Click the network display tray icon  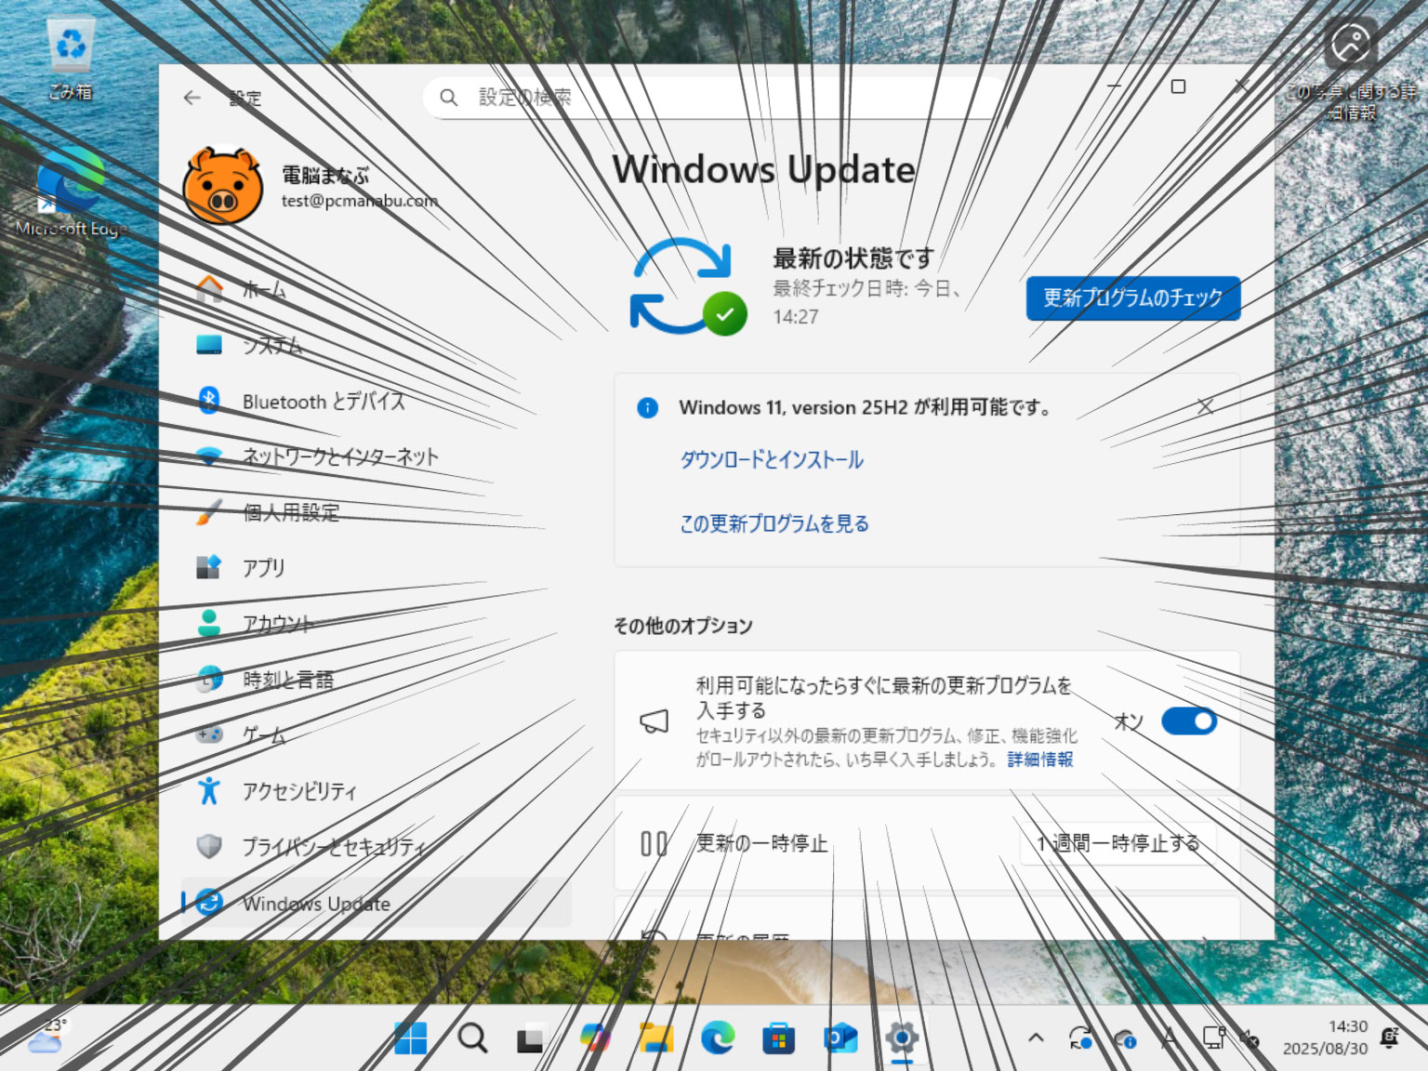(1213, 1038)
